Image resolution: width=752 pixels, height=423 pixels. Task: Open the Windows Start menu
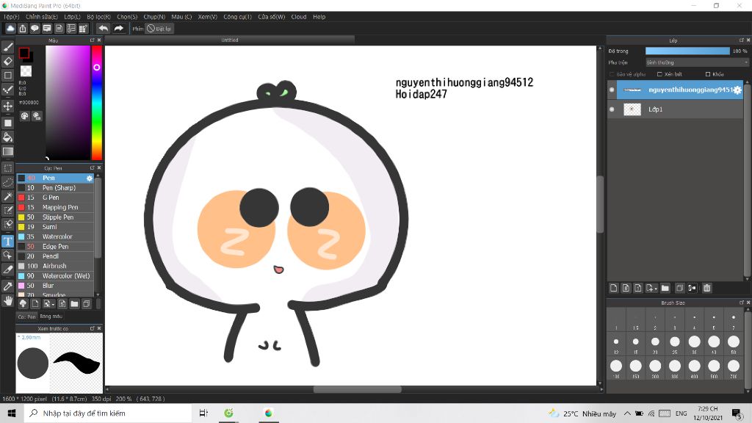point(12,413)
